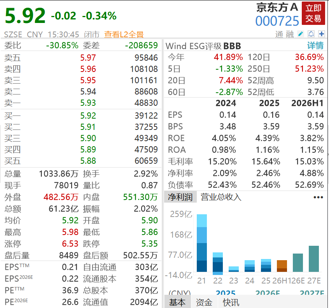The height and width of the screenshot is (308, 329).
Task: Click the 最低 price 5.86
Action: click(x=150, y=232)
